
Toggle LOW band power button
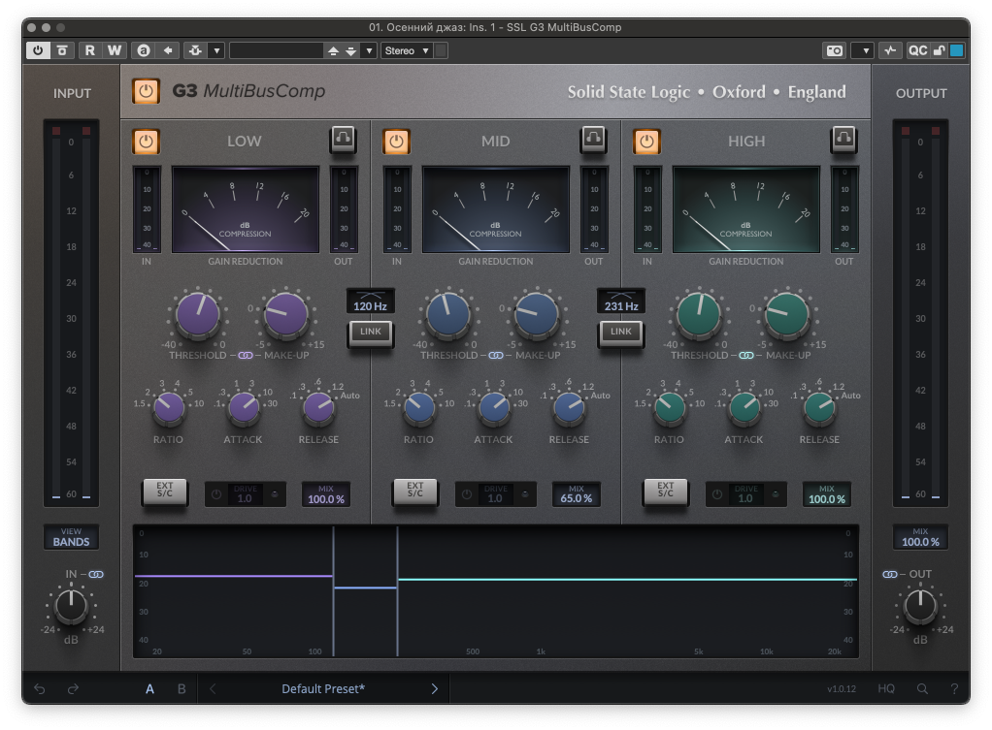(146, 141)
